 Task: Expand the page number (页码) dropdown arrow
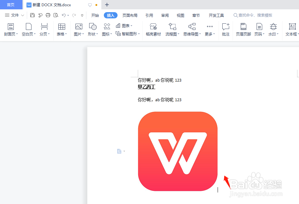click(x=263, y=34)
